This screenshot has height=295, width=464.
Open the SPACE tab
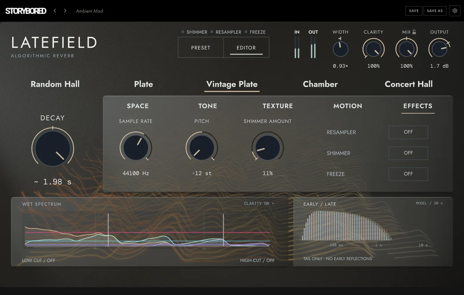138,106
